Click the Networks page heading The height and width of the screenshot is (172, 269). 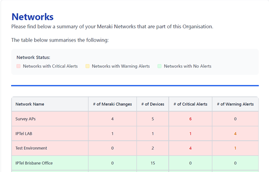32,17
